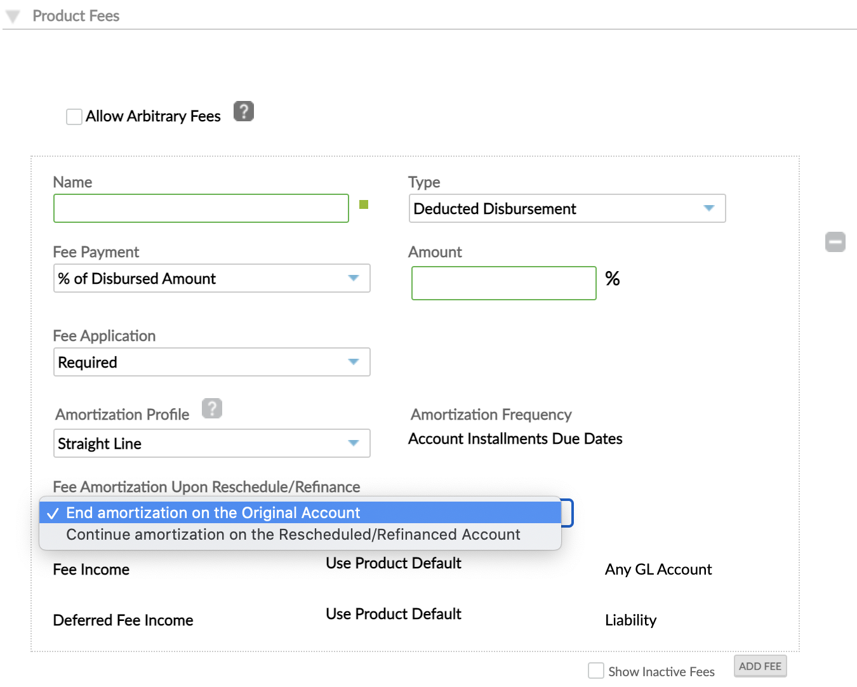The width and height of the screenshot is (857, 687).
Task: Click inside the Amount percentage field
Action: tap(503, 283)
